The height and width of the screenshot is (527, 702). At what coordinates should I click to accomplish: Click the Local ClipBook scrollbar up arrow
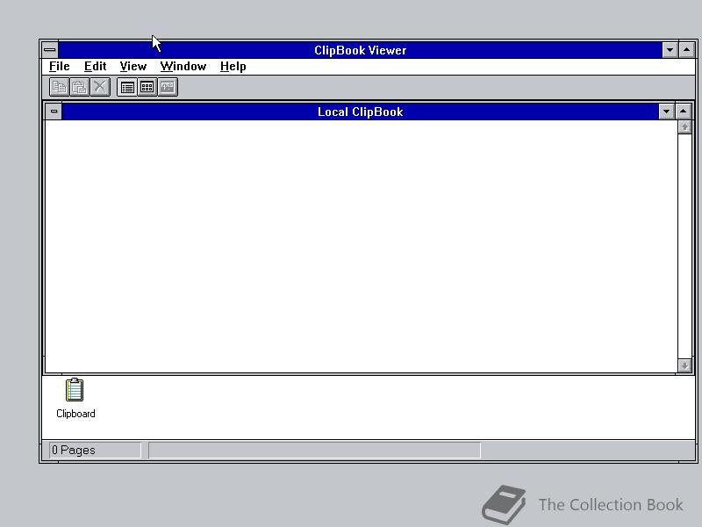point(684,126)
